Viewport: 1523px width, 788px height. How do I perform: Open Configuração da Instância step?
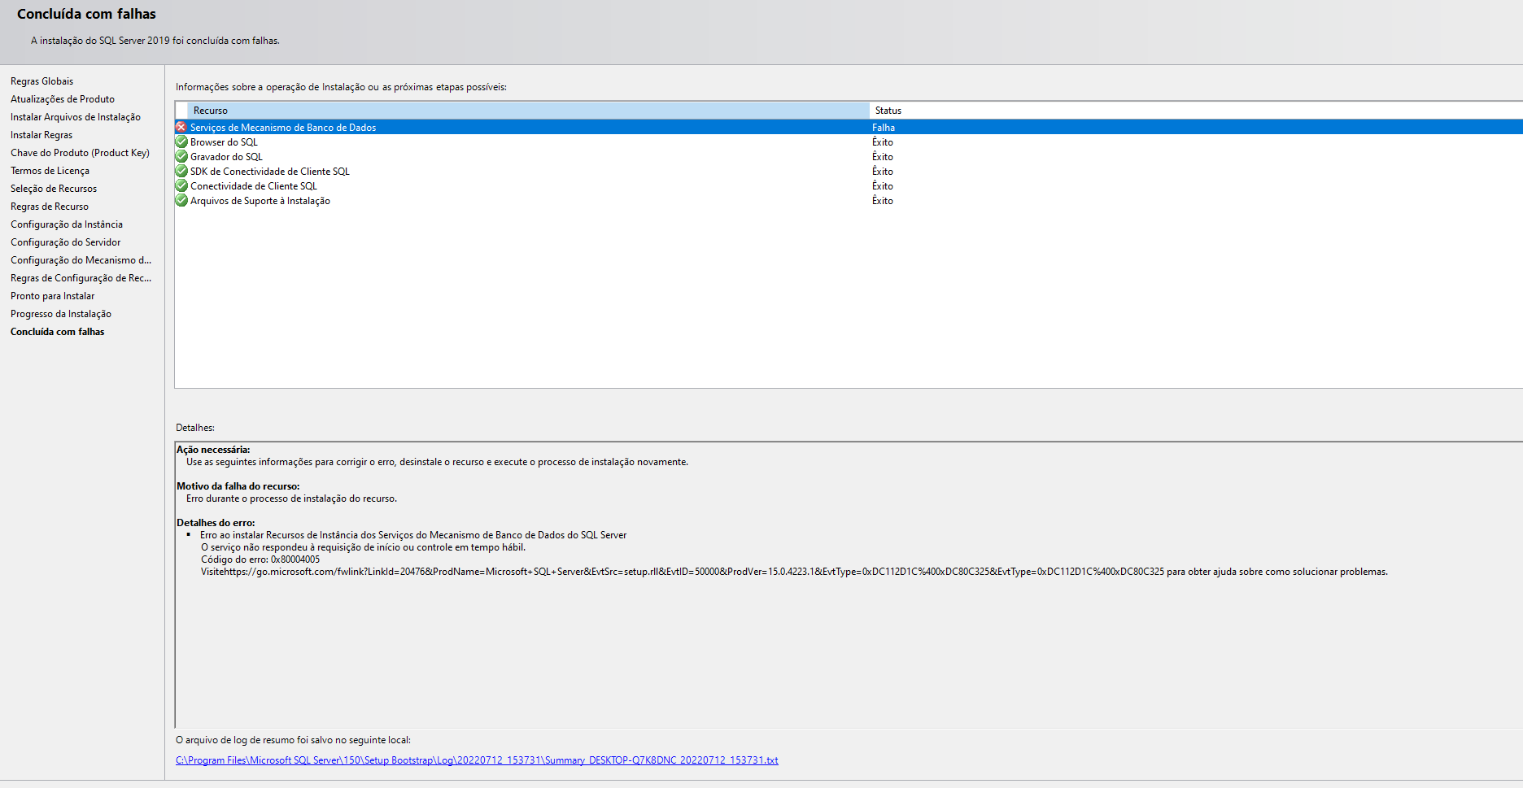pyautogui.click(x=67, y=224)
